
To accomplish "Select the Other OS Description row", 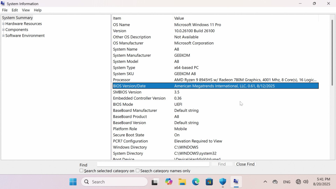I will [215, 37].
